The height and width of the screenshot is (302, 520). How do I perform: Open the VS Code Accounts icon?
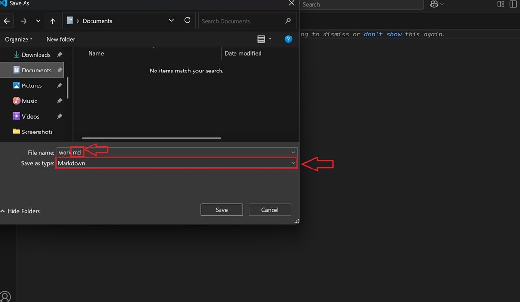[5, 297]
